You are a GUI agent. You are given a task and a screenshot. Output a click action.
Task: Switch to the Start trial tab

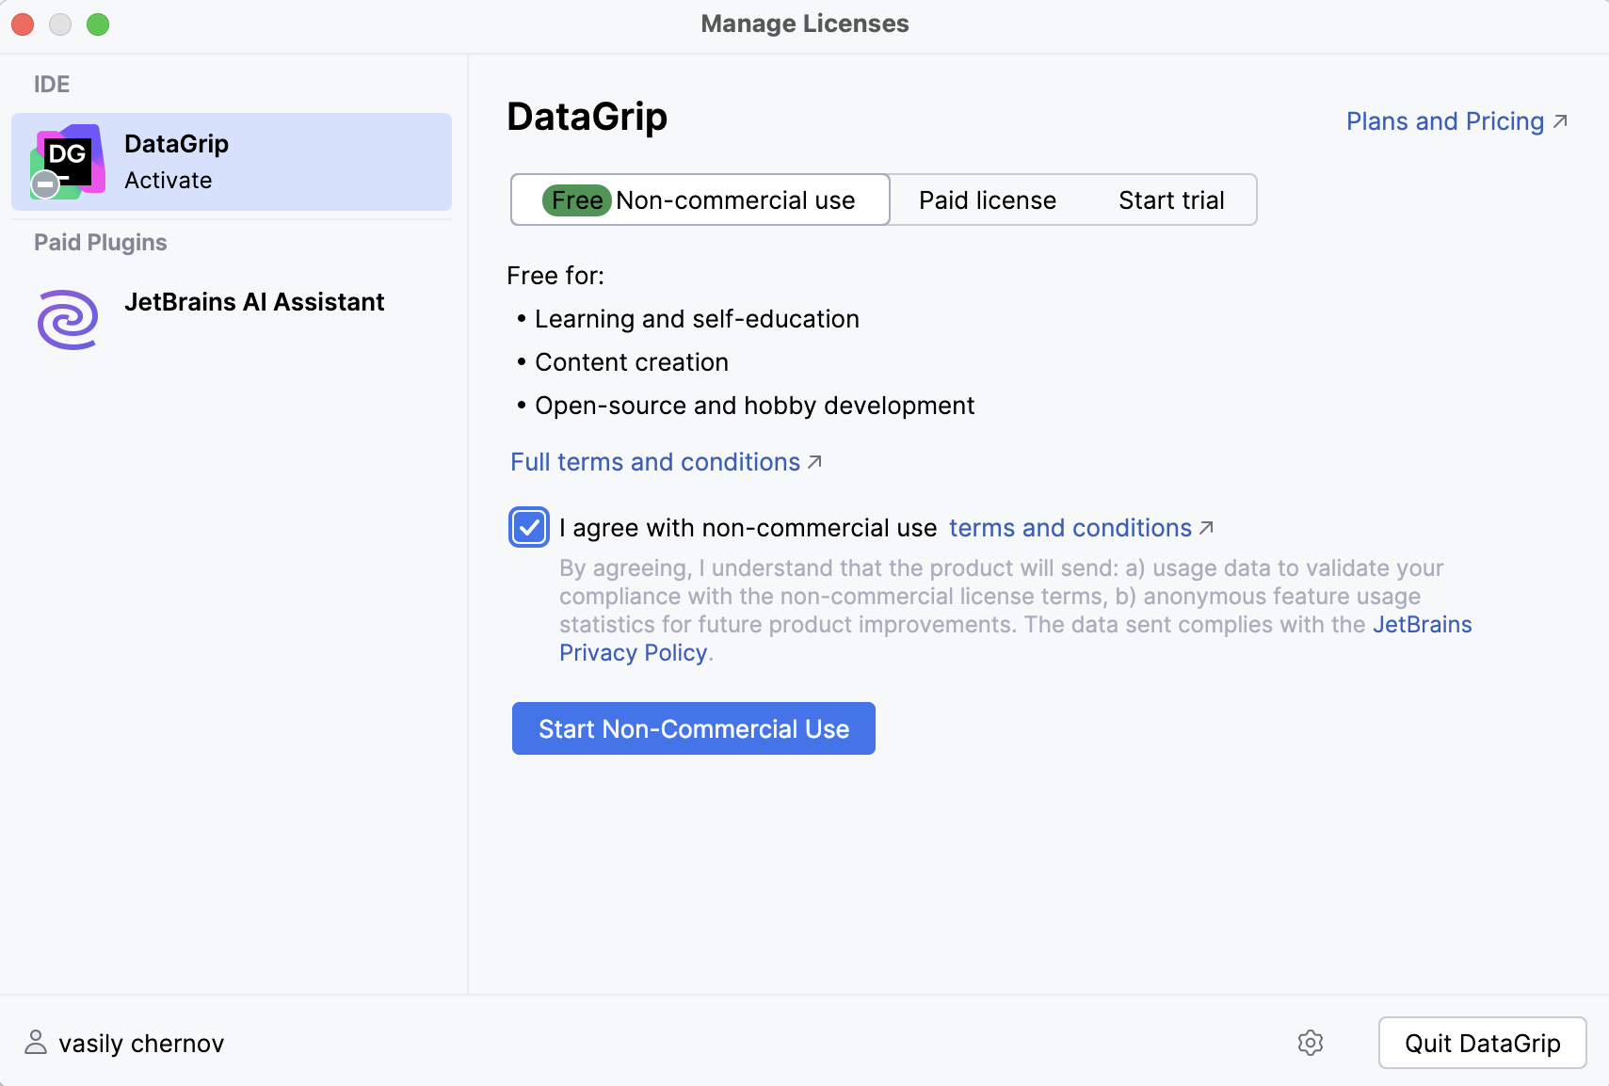tap(1171, 200)
